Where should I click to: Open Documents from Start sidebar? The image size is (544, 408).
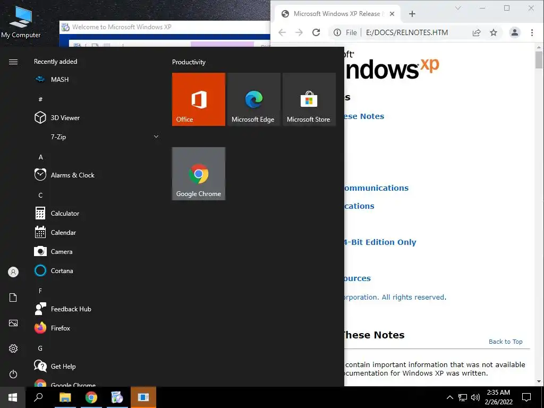point(13,297)
